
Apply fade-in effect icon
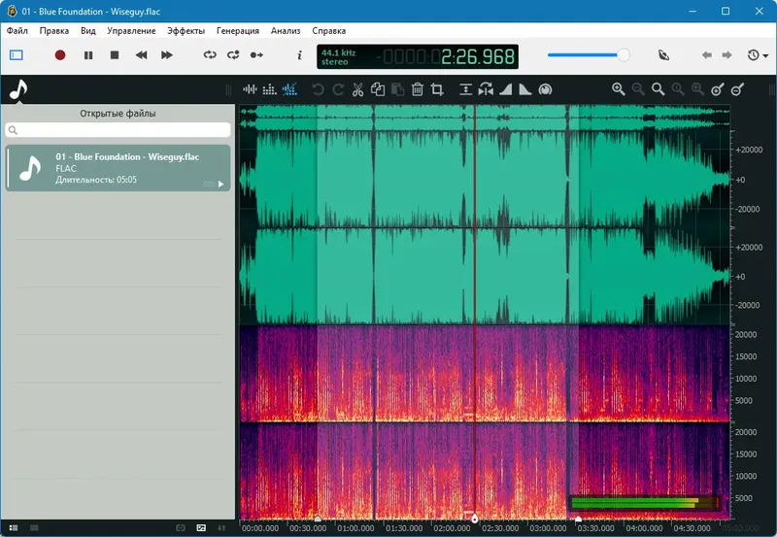tap(505, 89)
